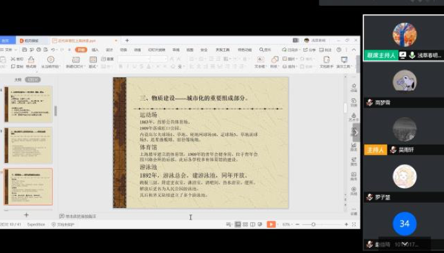Select the second slide thumbnail in panel
Screen dimensions: 444x253
coord(28,145)
